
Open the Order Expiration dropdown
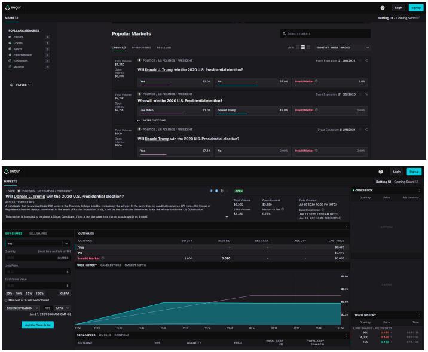coord(19,308)
